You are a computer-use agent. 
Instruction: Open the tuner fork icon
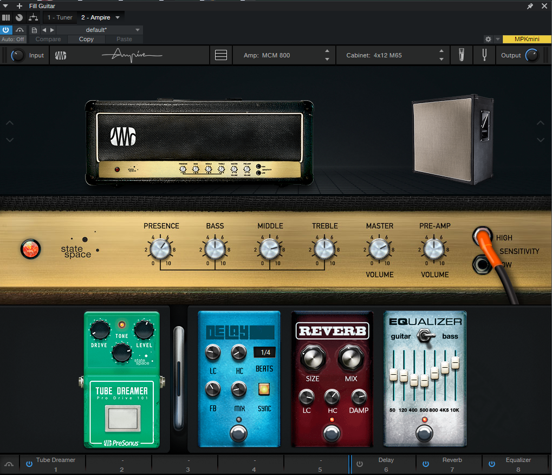pyautogui.click(x=484, y=55)
